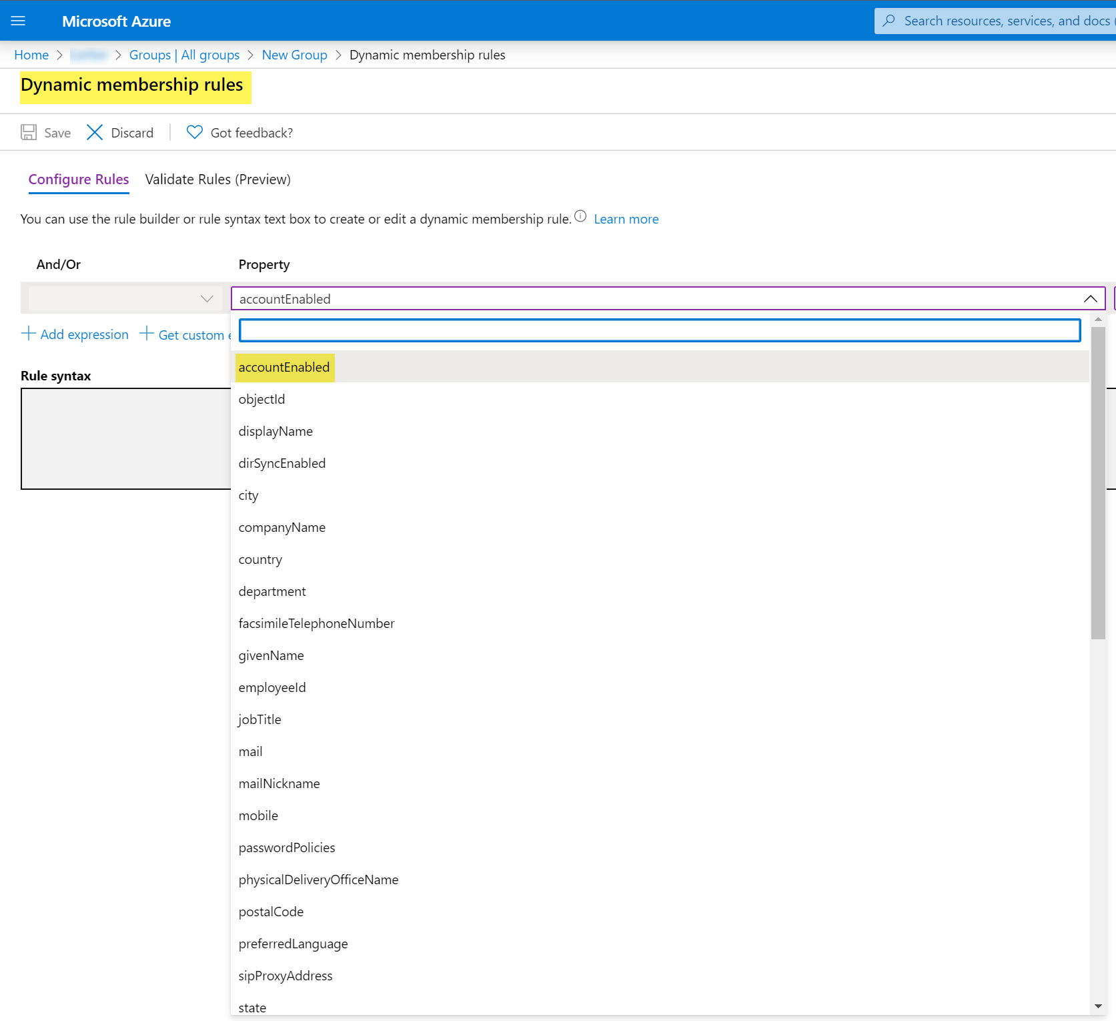Click the Save disk icon
Screen dimensions: 1116x1021
[x=29, y=132]
